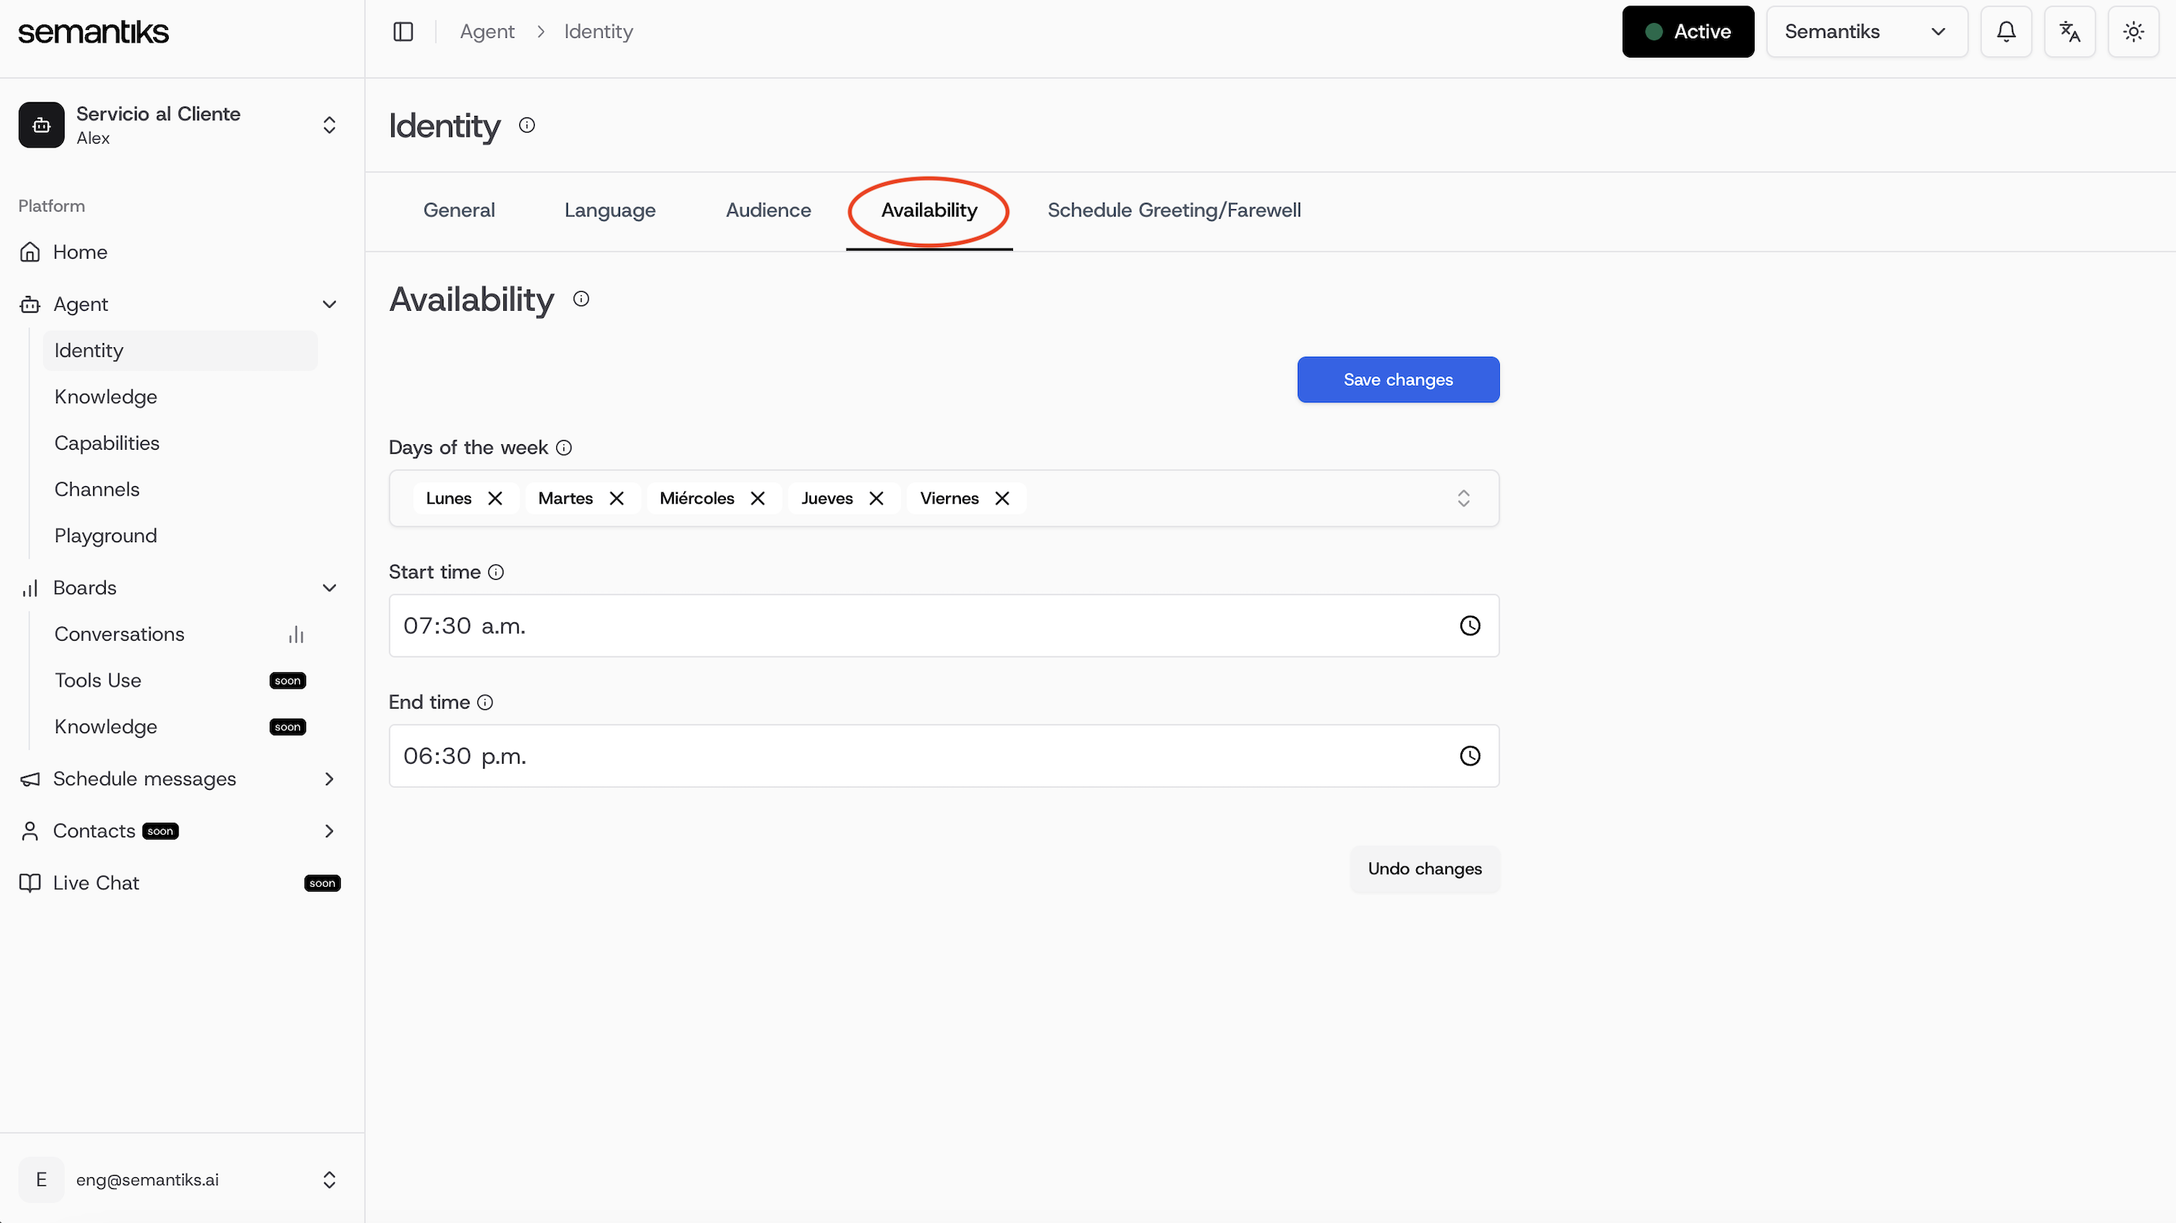The height and width of the screenshot is (1223, 2176).
Task: Click the Save changes button
Action: pyautogui.click(x=1397, y=380)
